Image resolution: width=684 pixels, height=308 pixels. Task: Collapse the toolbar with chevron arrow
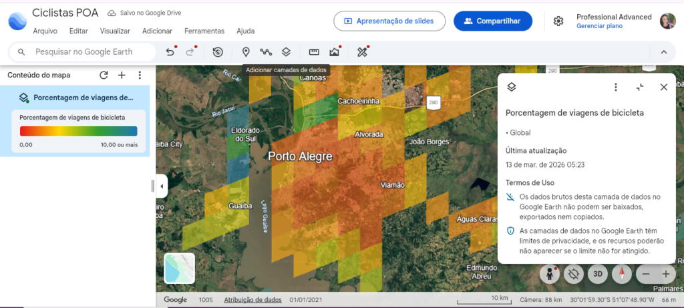663,52
